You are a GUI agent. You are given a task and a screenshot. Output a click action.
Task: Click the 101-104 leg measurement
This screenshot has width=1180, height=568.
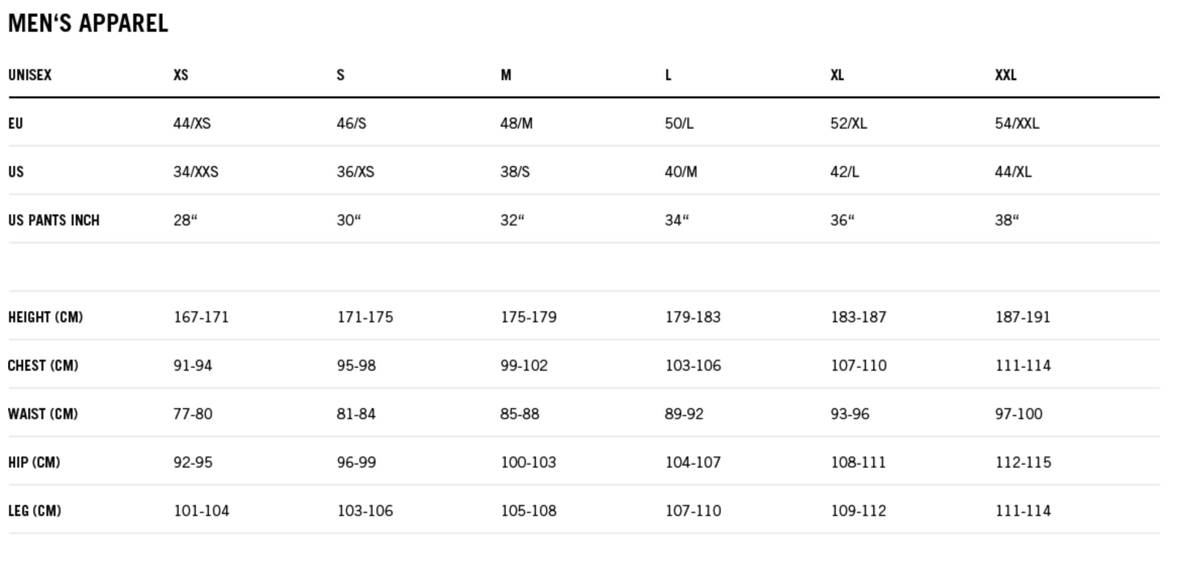[x=201, y=511]
